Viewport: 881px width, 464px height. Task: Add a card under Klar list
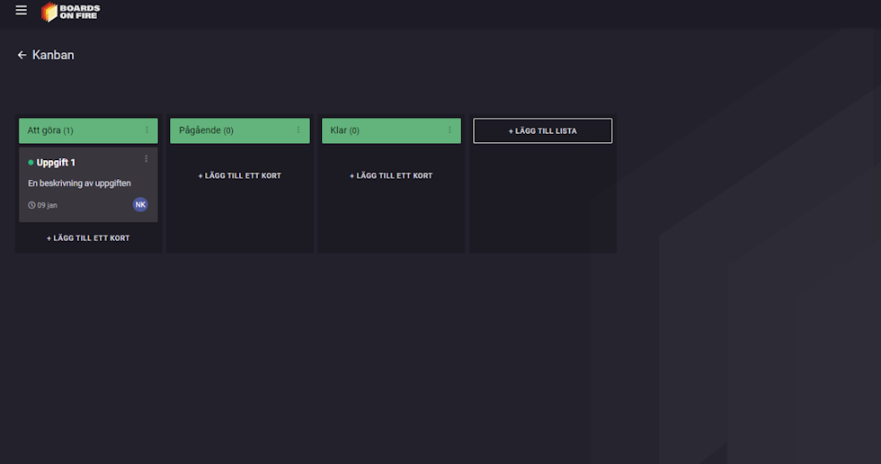tap(391, 176)
